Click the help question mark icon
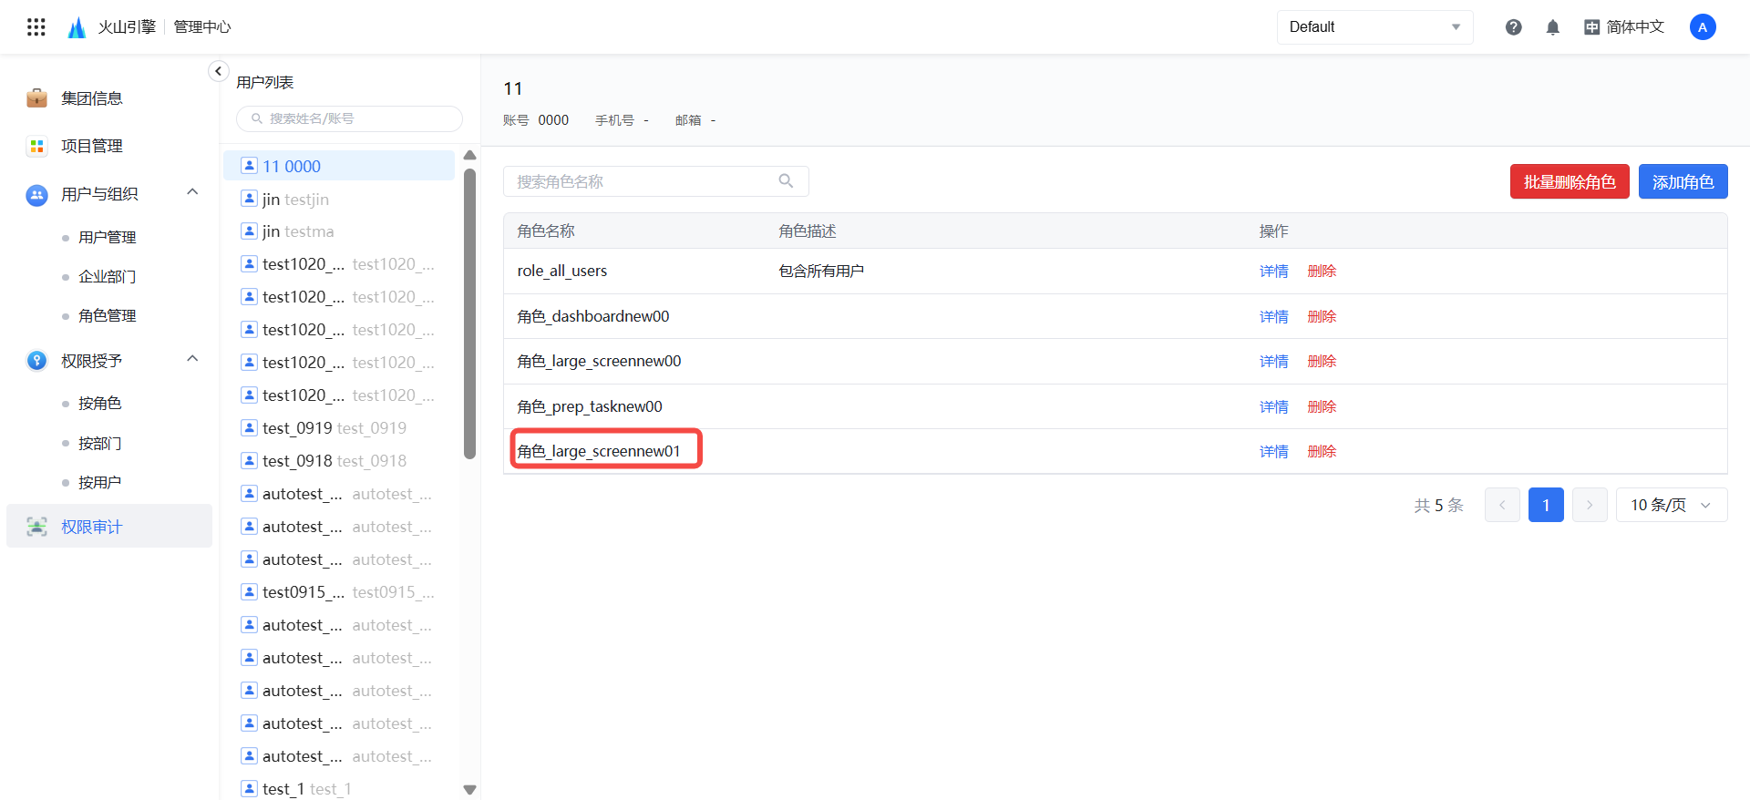The width and height of the screenshot is (1750, 800). tap(1513, 27)
